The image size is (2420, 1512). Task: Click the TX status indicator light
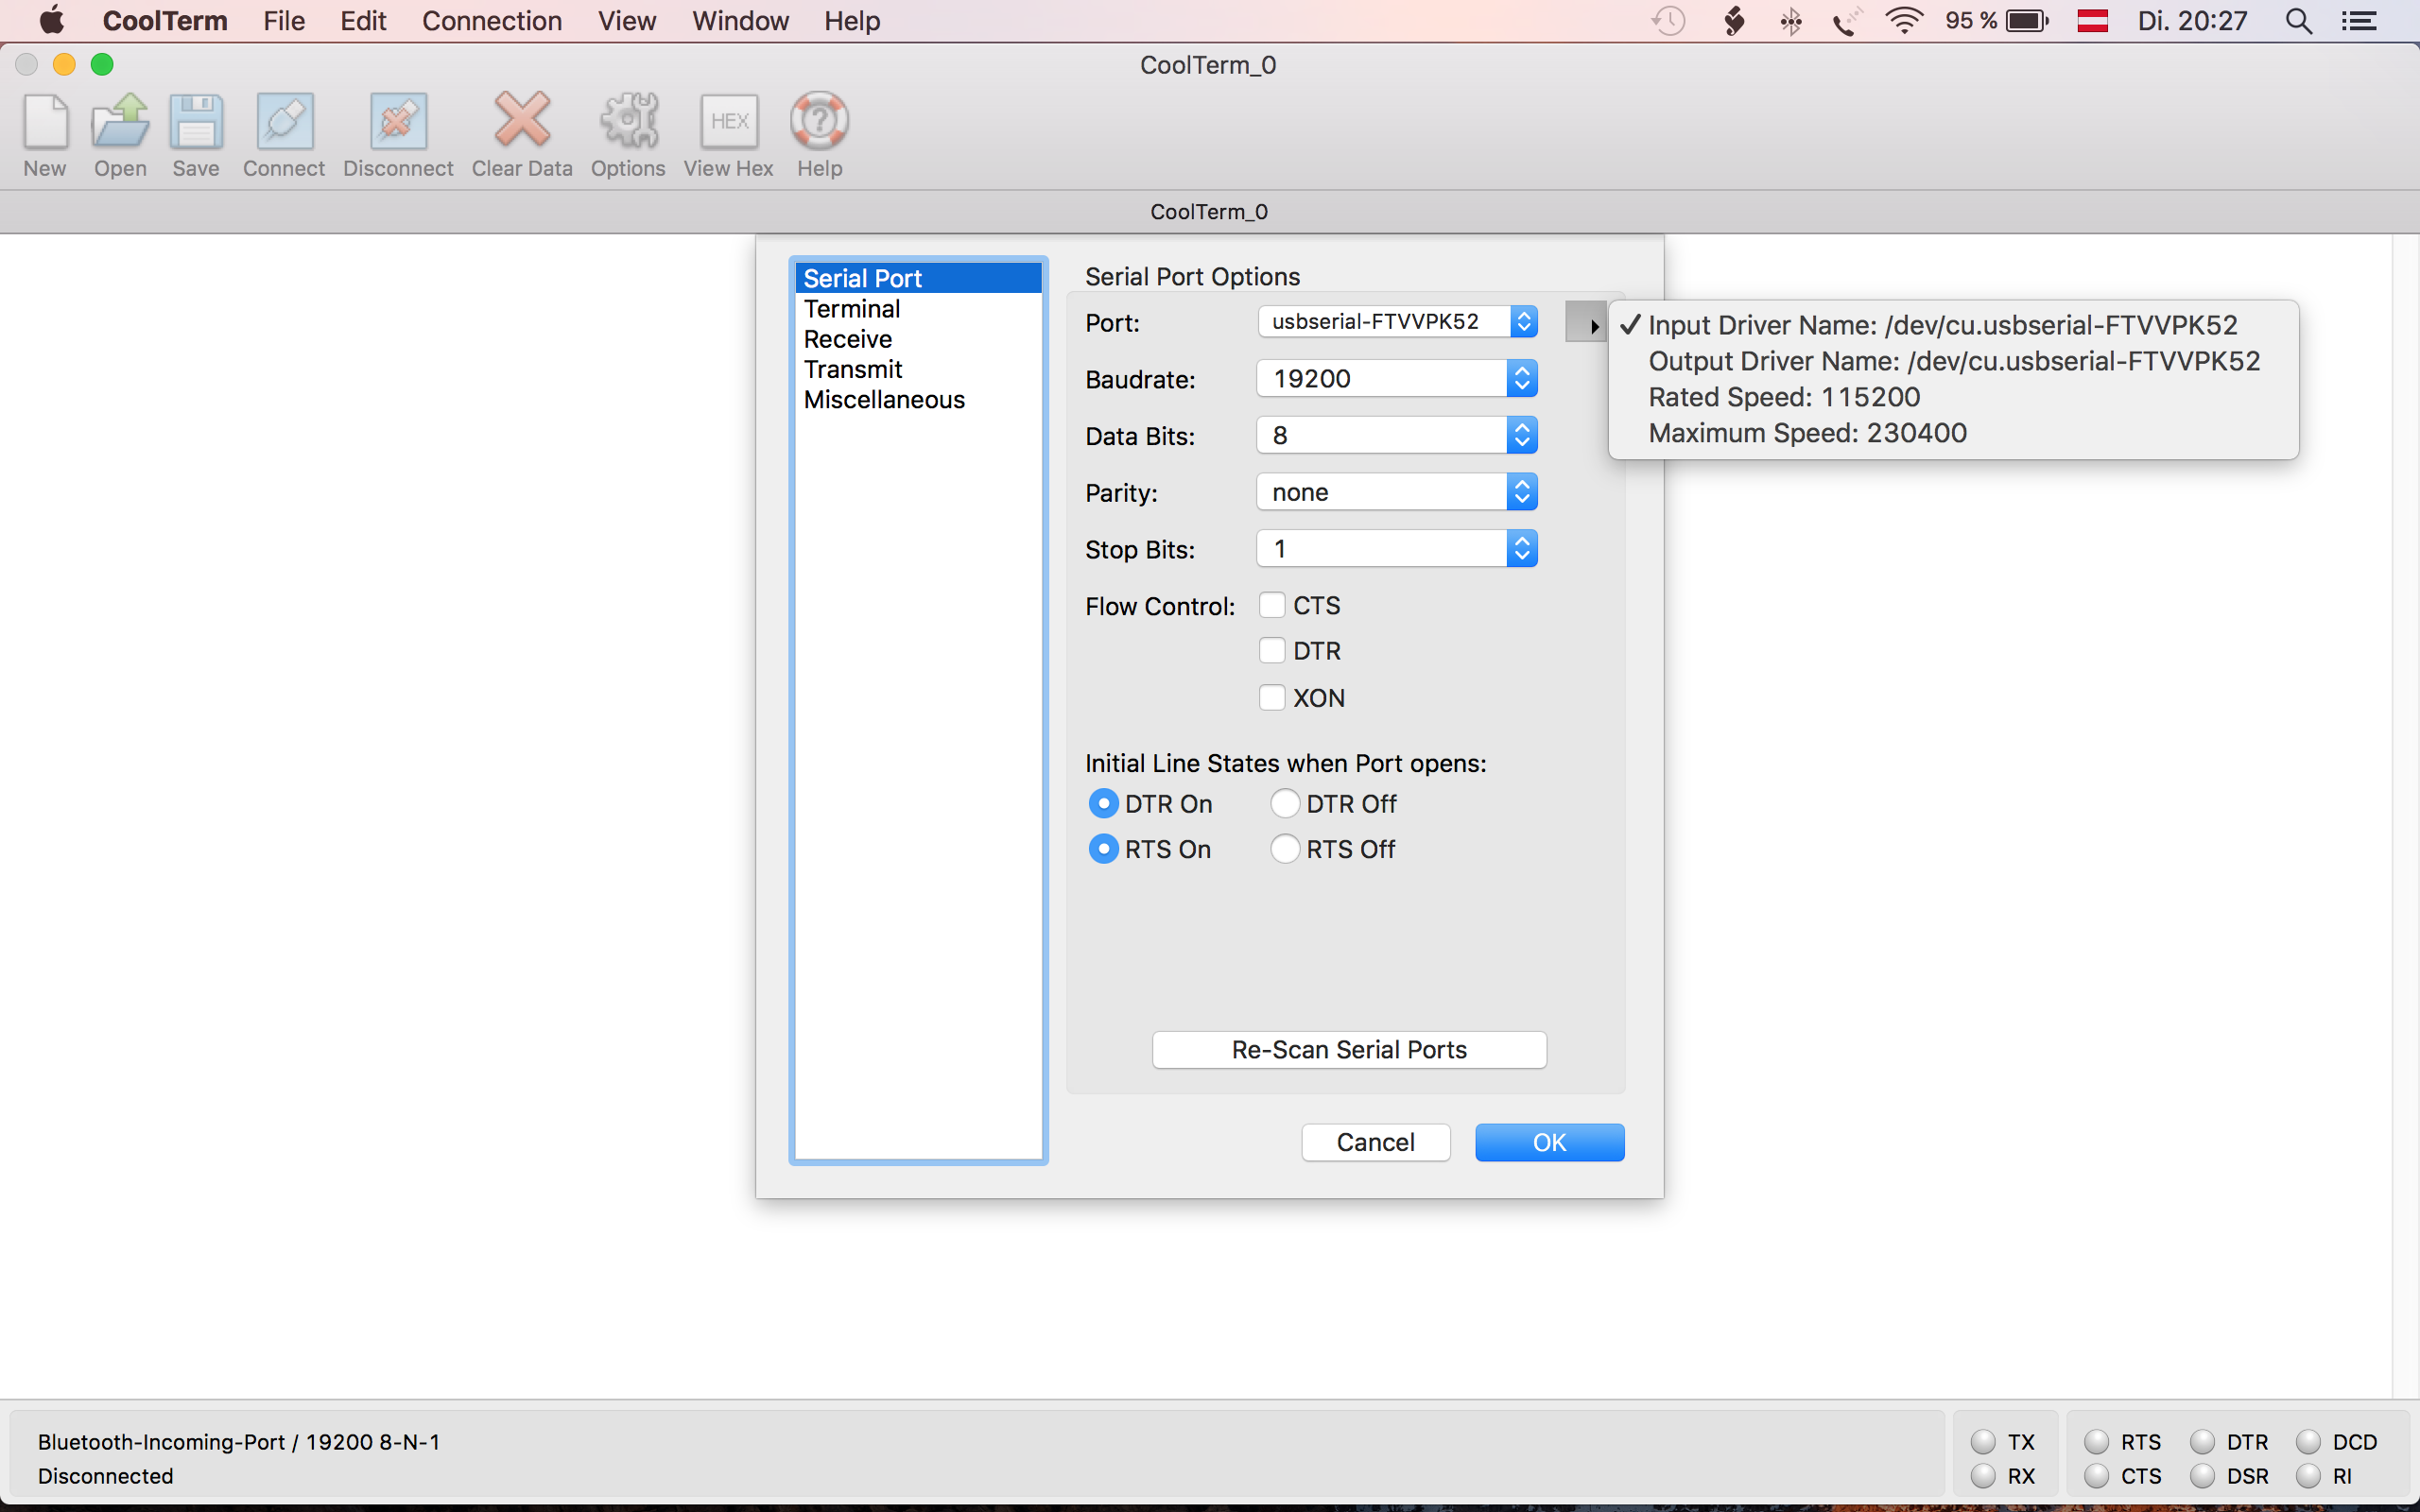tap(1983, 1442)
